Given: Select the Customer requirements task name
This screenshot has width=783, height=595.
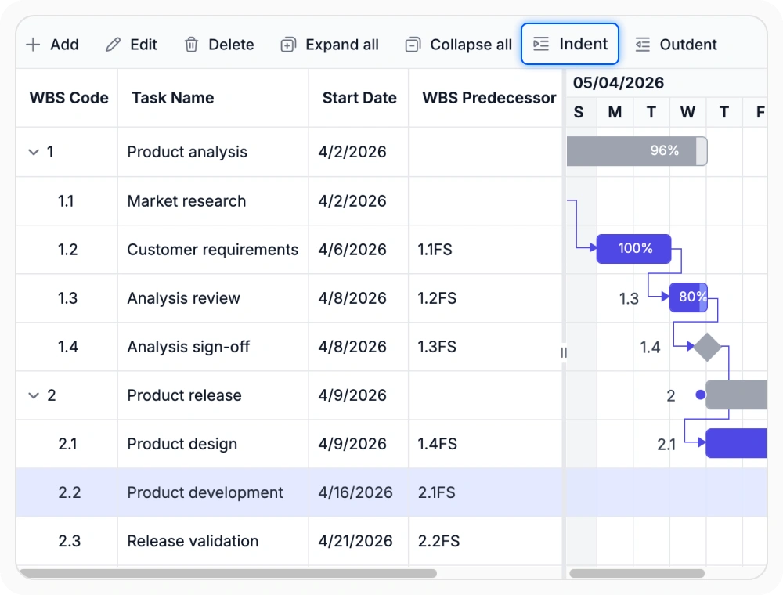Looking at the screenshot, I should click(213, 250).
